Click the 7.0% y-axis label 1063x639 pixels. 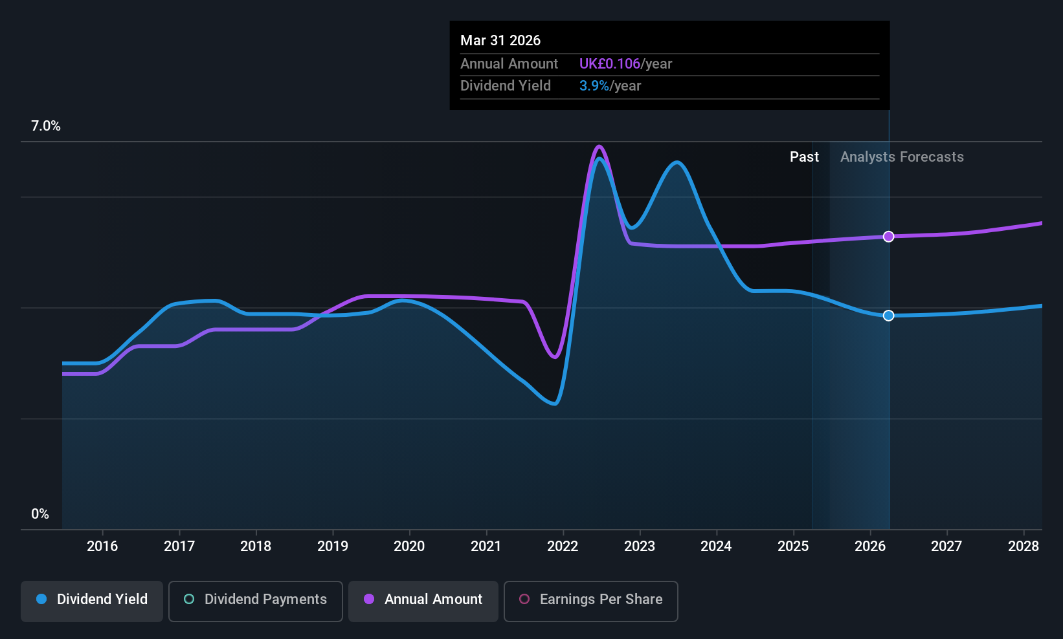click(x=46, y=126)
